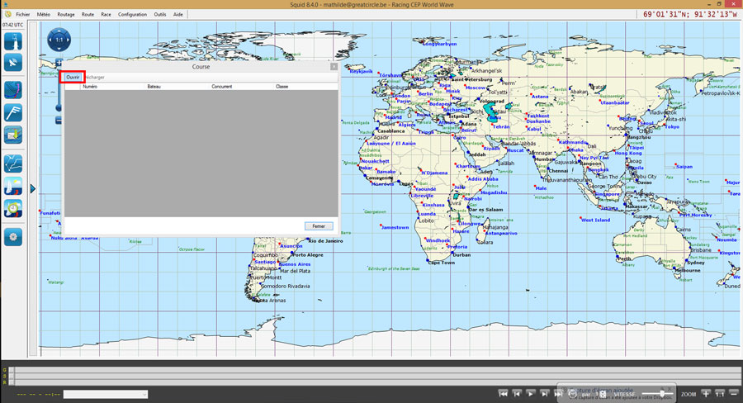Open the date dropdown in bottom bar
Image resolution: width=743 pixels, height=403 pixels.
(x=106, y=395)
